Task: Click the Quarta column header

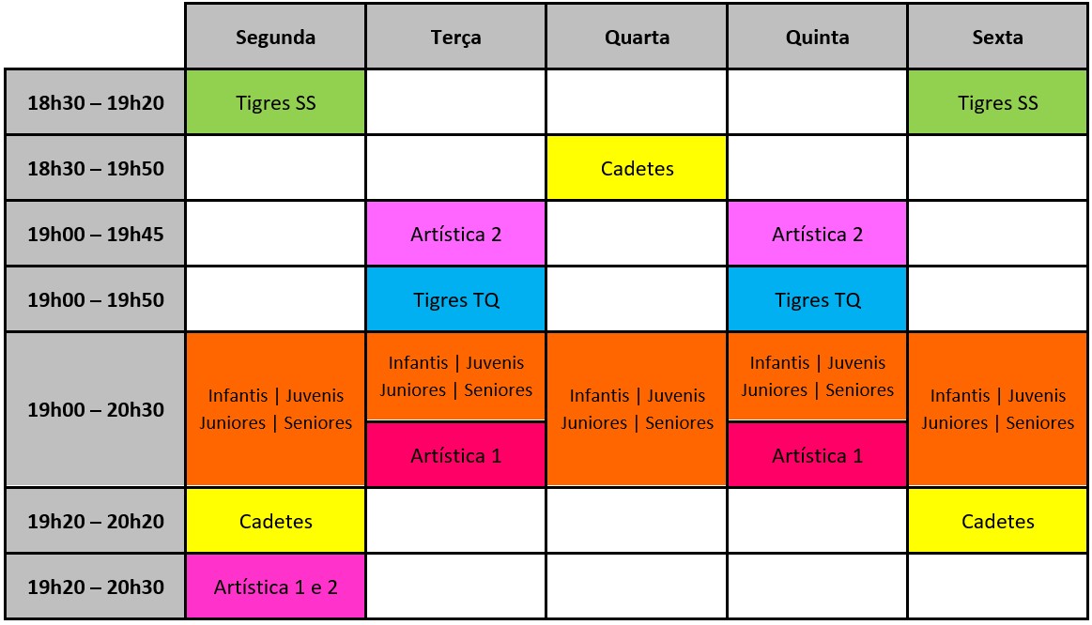Action: tap(637, 38)
